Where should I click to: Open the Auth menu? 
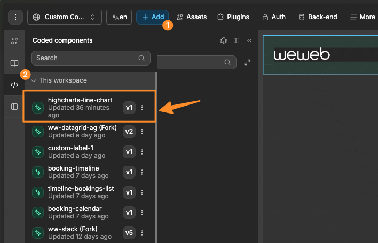(x=273, y=17)
